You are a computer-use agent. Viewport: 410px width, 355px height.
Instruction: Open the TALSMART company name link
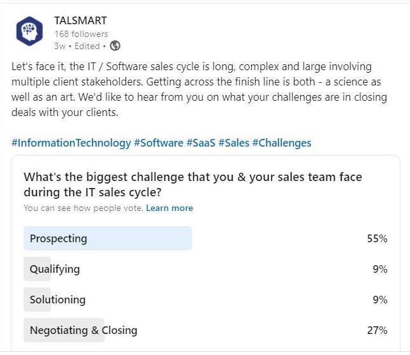[80, 20]
